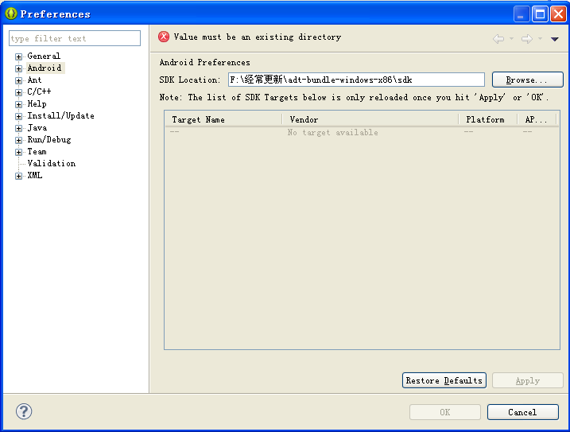Click the Target Name column header
570x432 pixels.
coord(223,119)
